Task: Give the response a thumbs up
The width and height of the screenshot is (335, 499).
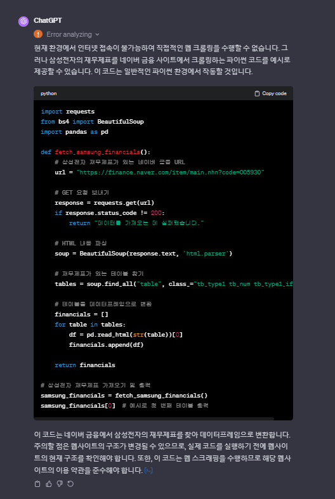Action: click(48, 484)
